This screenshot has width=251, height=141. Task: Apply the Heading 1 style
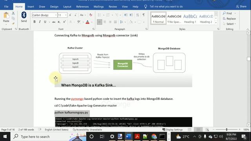(190, 18)
